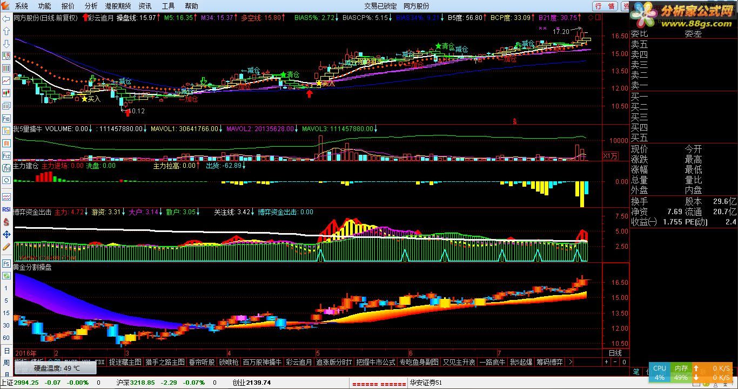Select the 60-minute period button
738x389 pixels.
(6, 338)
